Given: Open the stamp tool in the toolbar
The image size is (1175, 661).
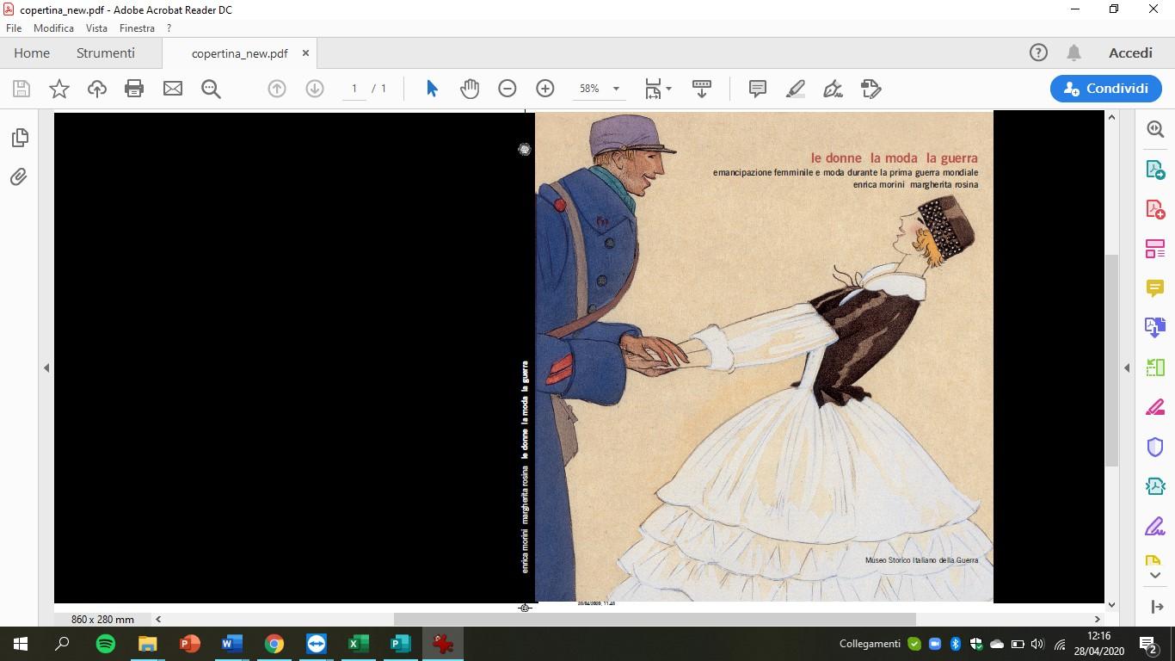Looking at the screenshot, I should 871,89.
